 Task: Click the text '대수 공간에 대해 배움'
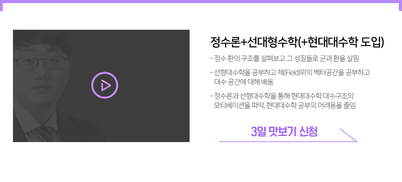pos(244,82)
